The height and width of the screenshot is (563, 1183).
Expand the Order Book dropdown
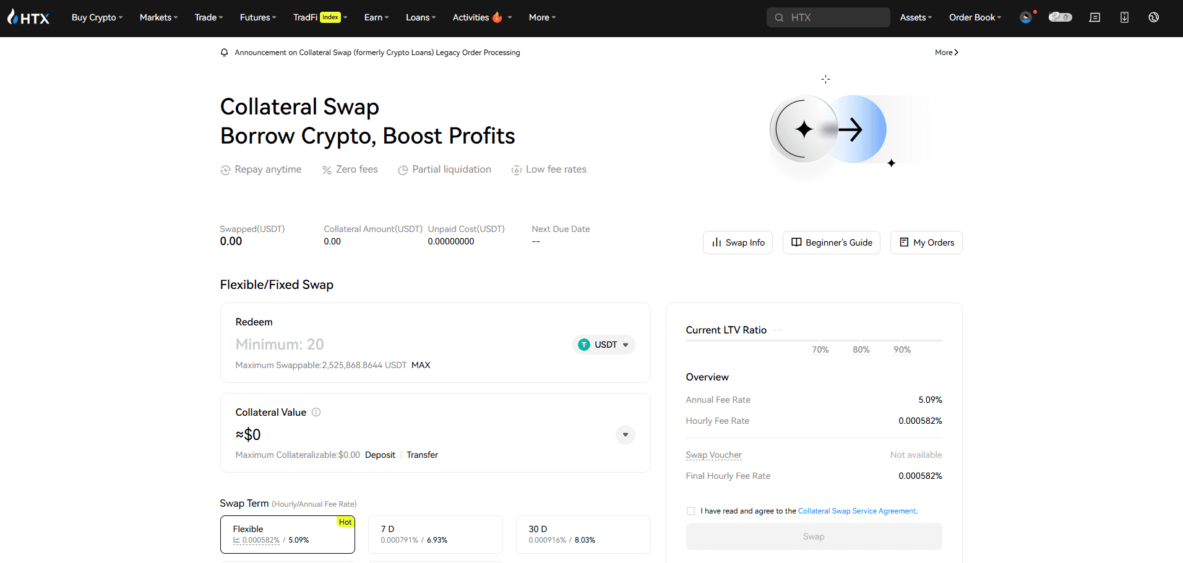975,17
